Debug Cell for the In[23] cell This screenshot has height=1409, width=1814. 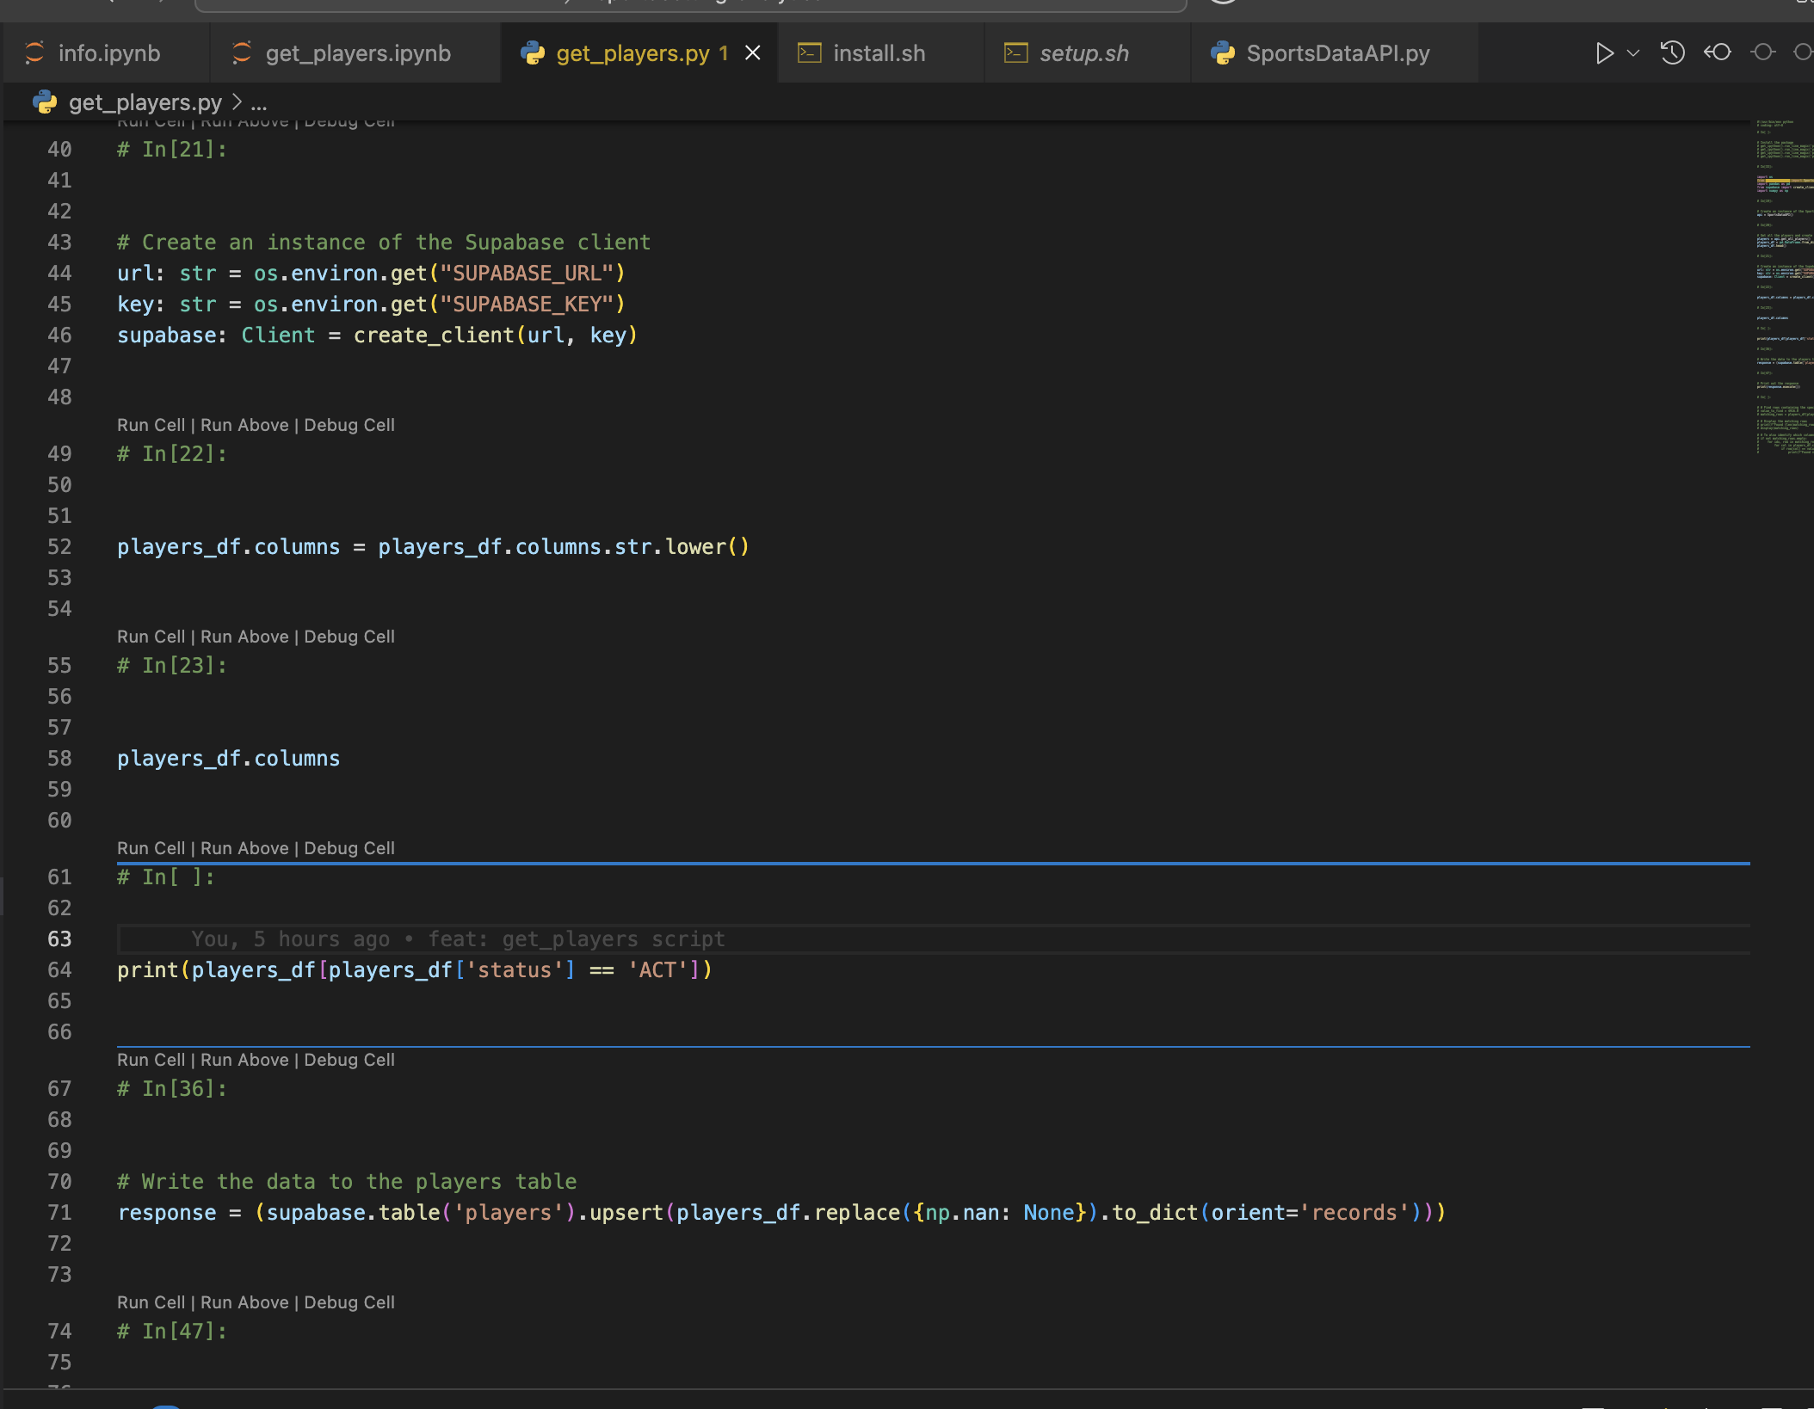[349, 637]
